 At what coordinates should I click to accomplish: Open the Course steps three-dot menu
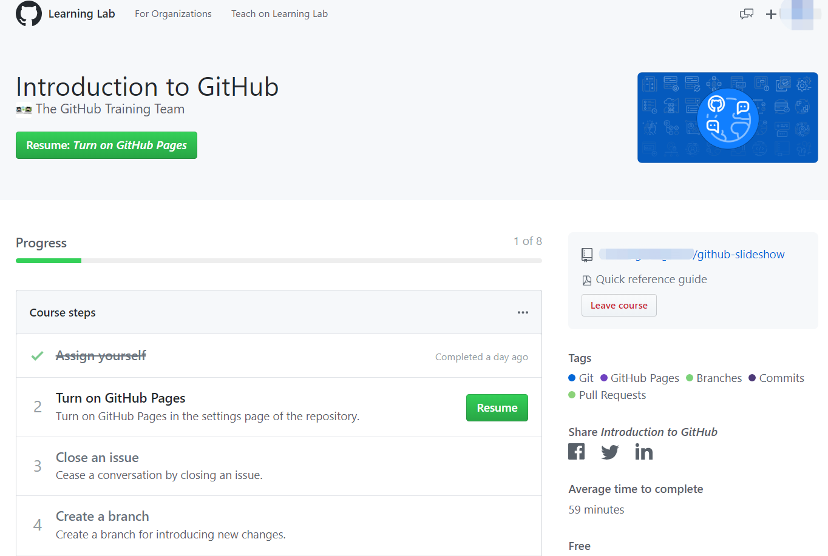pos(523,312)
